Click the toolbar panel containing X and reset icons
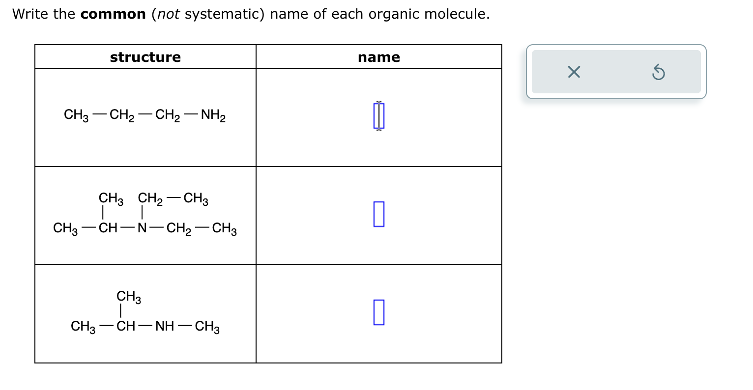 (616, 72)
